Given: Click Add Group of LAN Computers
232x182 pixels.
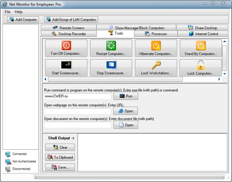Looking at the screenshot, I should [x=71, y=19].
